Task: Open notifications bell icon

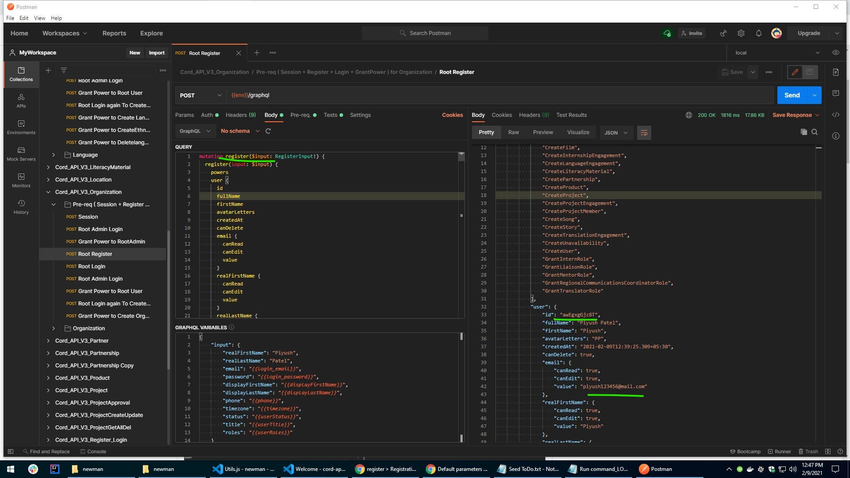Action: point(758,33)
